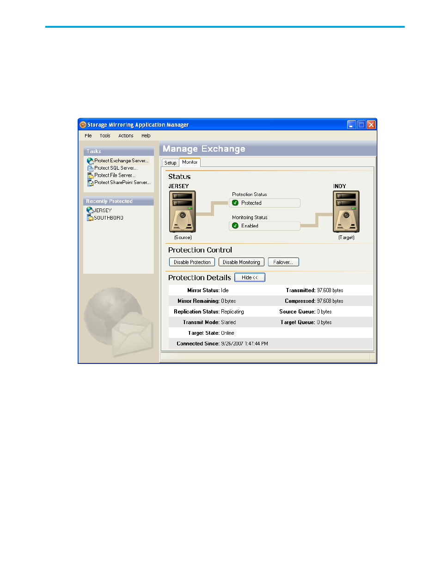Click the Enabled monitoring status field

tap(264, 226)
